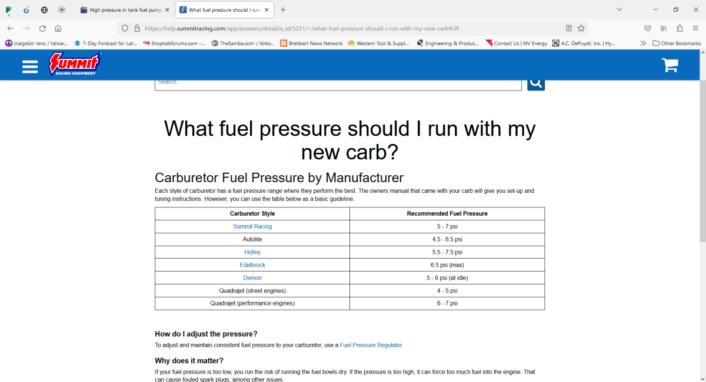Show more bookmarks chevron
Screen dimensions: 706x382
point(643,43)
